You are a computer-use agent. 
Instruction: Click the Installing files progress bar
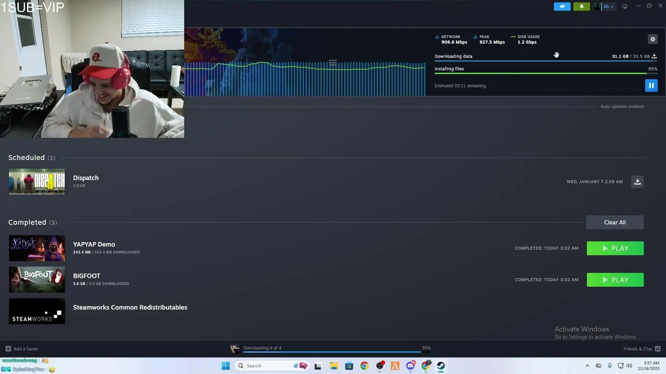[546, 73]
